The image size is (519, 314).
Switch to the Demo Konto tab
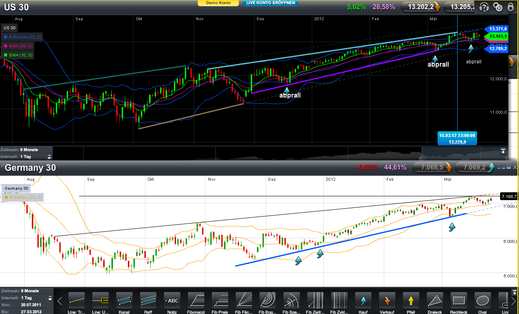[x=218, y=3]
